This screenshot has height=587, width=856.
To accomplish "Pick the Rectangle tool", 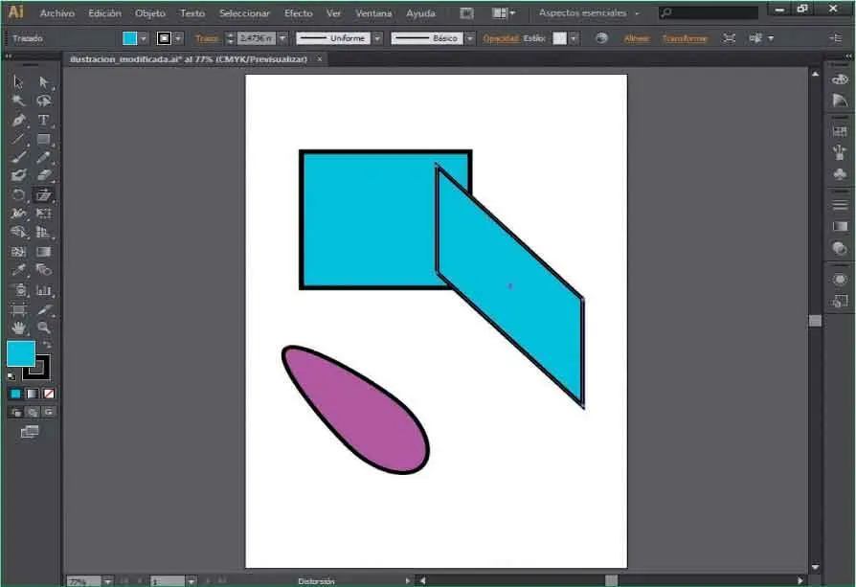I will tap(44, 139).
